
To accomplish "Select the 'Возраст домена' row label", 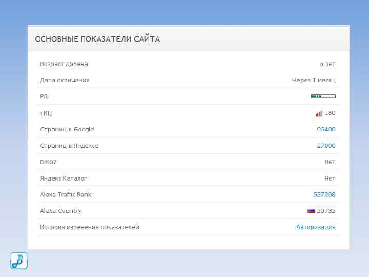I will click(x=64, y=64).
